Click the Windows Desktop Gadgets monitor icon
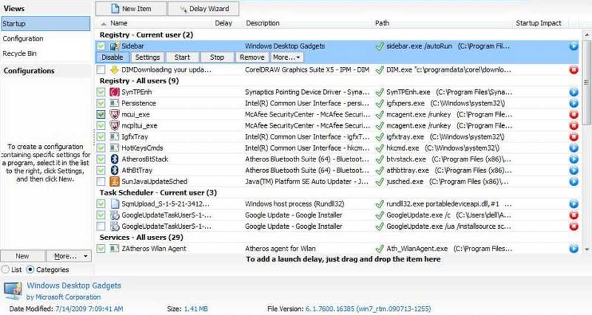 (x=13, y=291)
